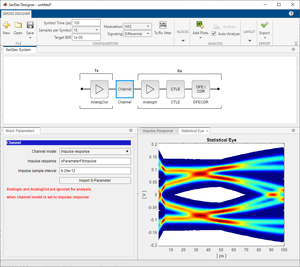Open the Tx/Rx Jitter settings
Screen dimensions: 300x267
coord(163,28)
